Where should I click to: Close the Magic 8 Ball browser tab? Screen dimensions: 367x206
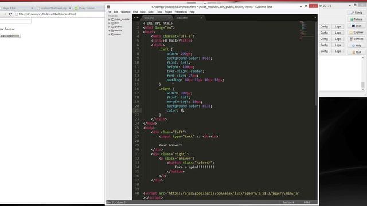pos(32,8)
